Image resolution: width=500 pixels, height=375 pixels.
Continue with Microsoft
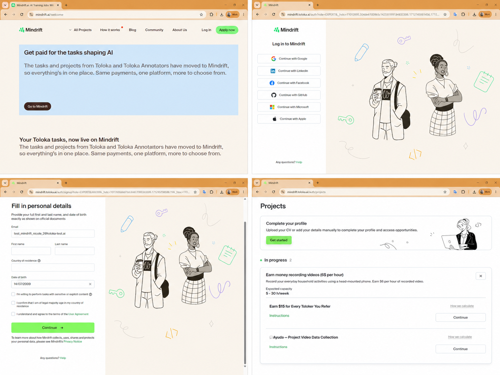(289, 107)
